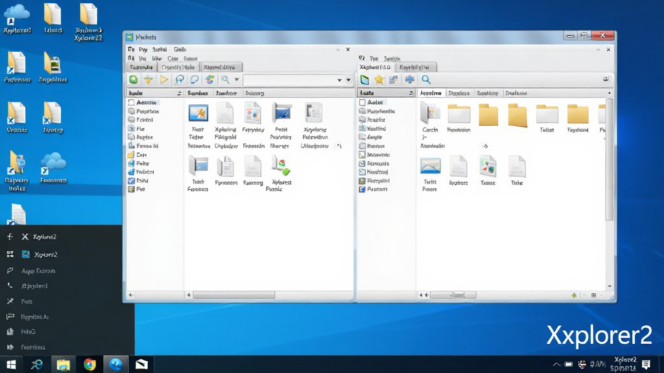Open the Chrome icon on the taskbar
The width and height of the screenshot is (664, 373).
[x=89, y=364]
